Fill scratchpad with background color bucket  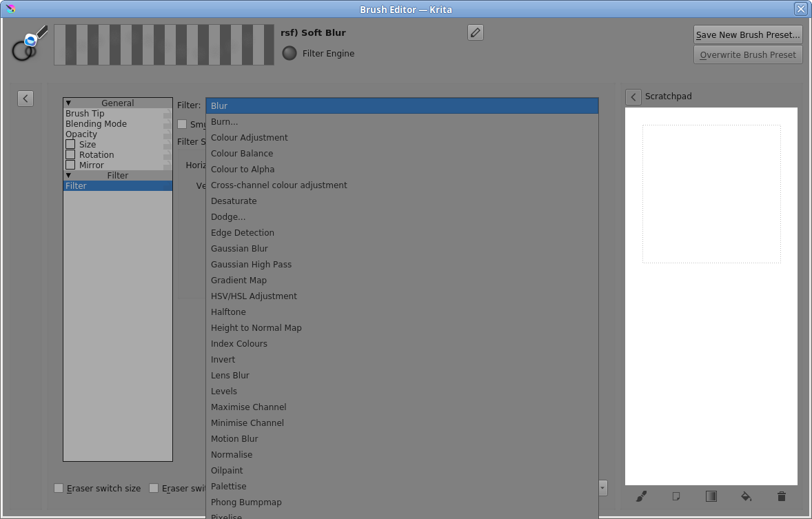(747, 496)
